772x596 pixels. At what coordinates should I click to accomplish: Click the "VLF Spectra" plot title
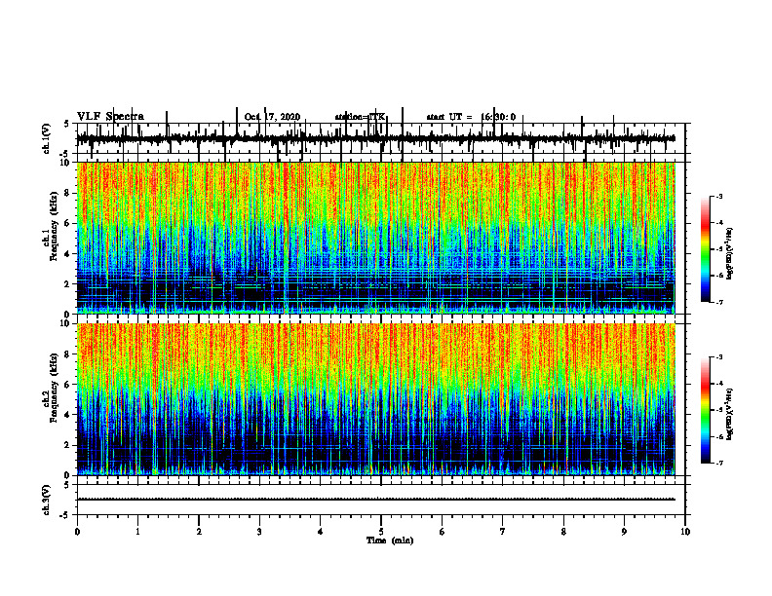click(x=110, y=117)
